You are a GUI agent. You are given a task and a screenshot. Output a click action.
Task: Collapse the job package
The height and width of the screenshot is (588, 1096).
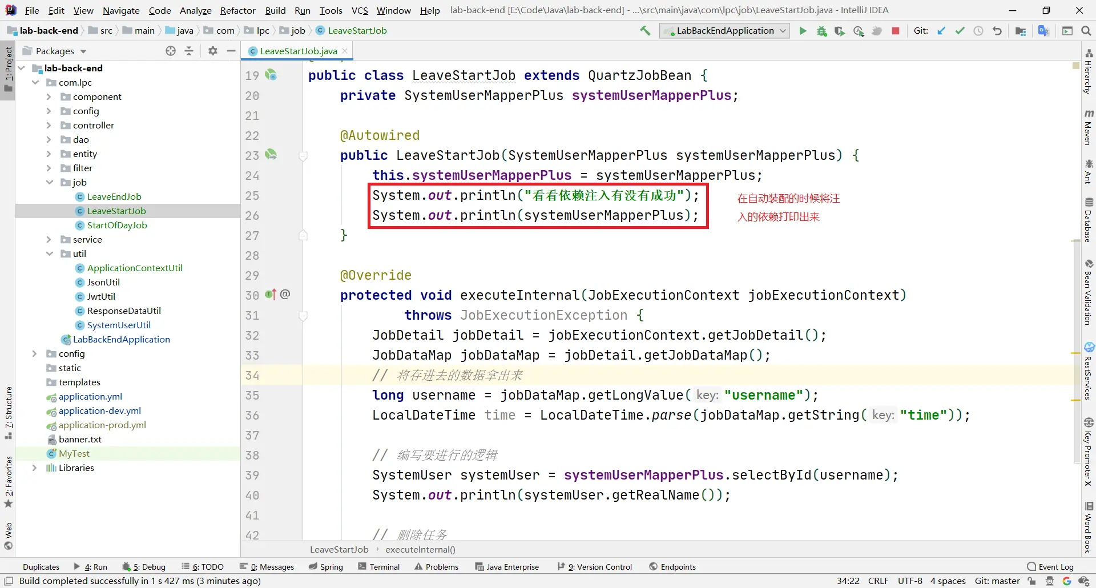(49, 182)
